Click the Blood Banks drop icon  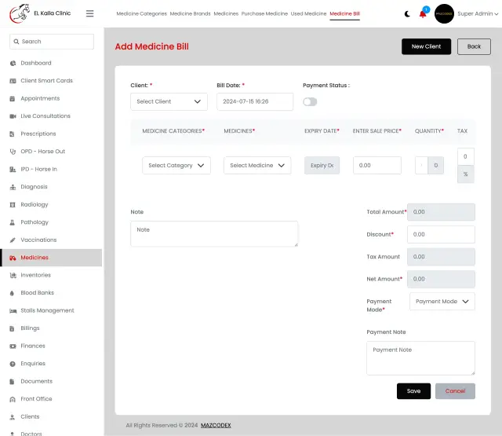pyautogui.click(x=12, y=293)
